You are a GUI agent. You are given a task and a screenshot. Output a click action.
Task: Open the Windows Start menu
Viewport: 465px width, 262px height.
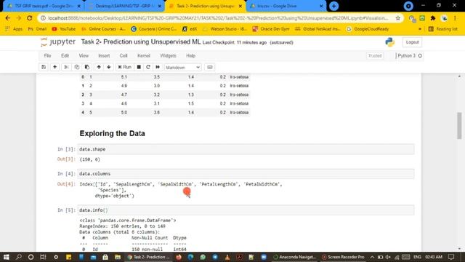coord(7,257)
